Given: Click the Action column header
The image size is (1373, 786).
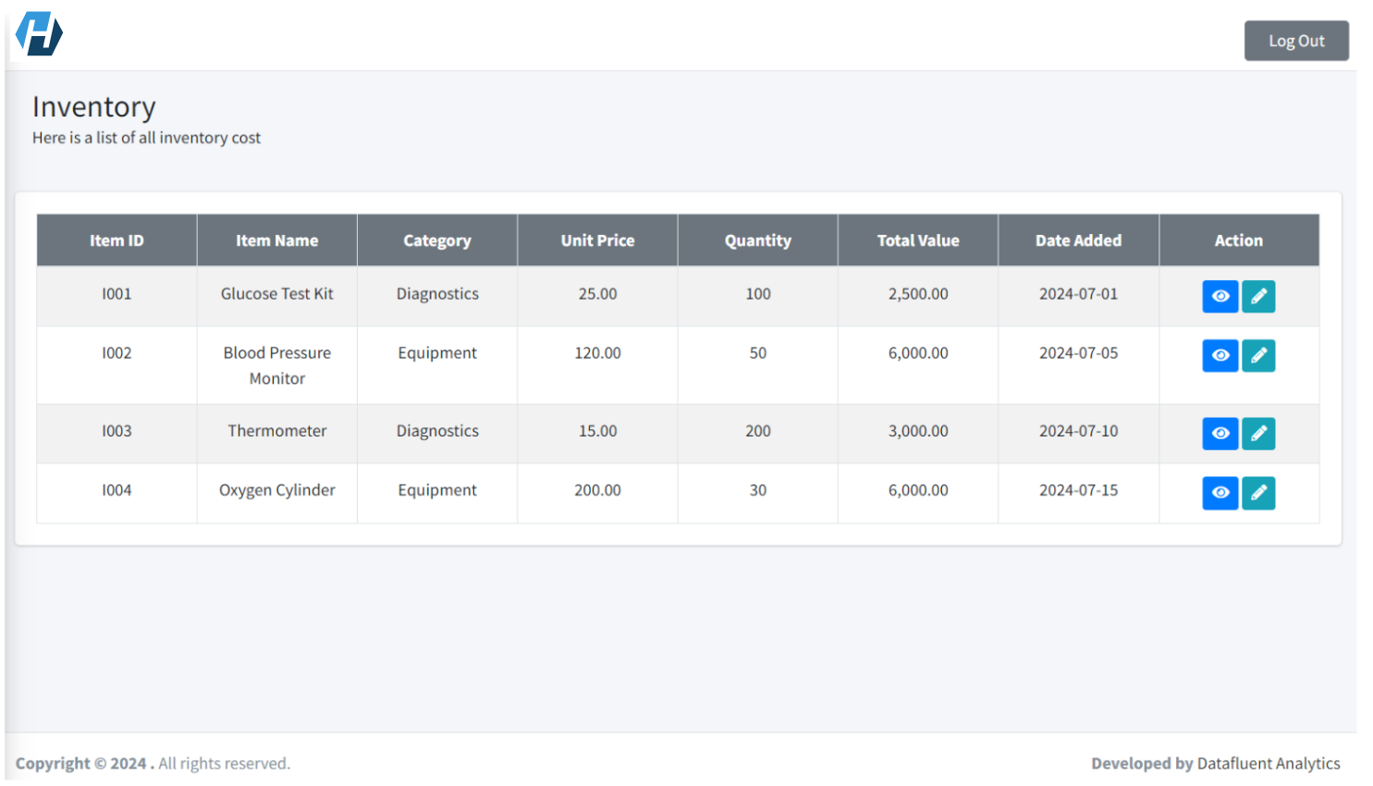Looking at the screenshot, I should point(1238,240).
